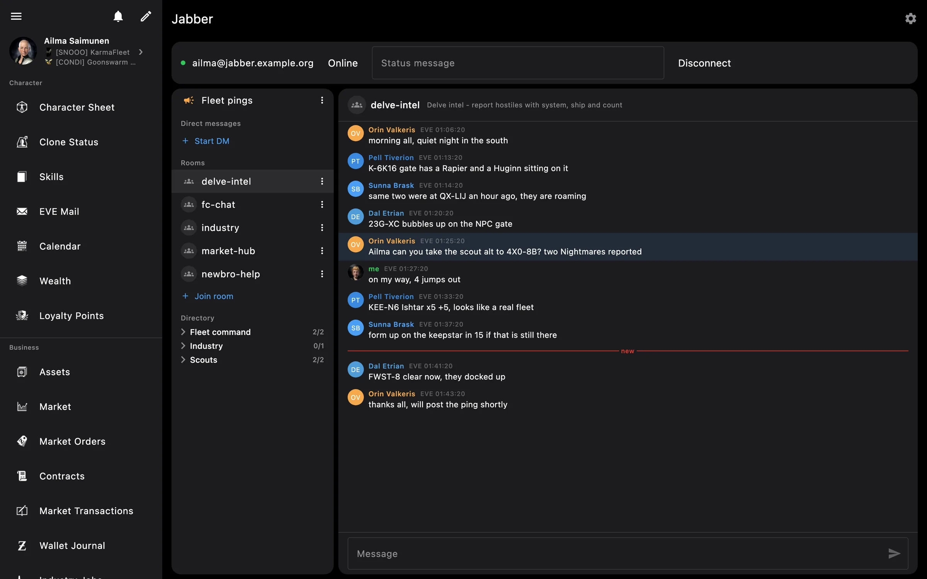
Task: Go to the Wealth page
Action: point(81,281)
